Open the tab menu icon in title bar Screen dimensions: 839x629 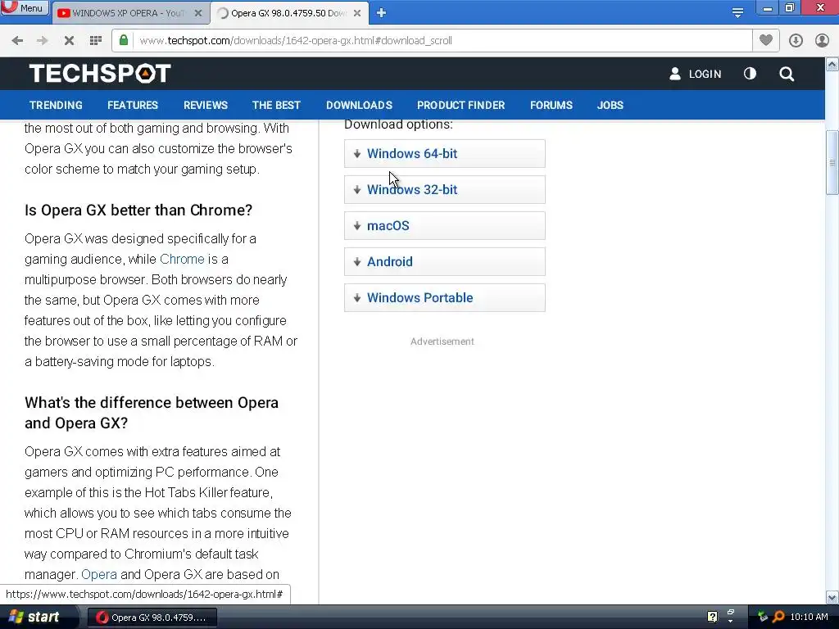pos(737,13)
